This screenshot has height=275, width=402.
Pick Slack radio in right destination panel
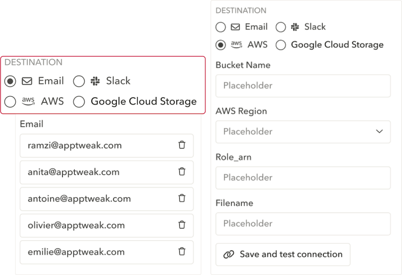coord(281,27)
